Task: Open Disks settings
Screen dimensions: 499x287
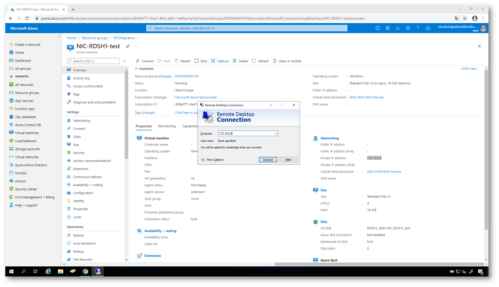Action: (x=77, y=137)
